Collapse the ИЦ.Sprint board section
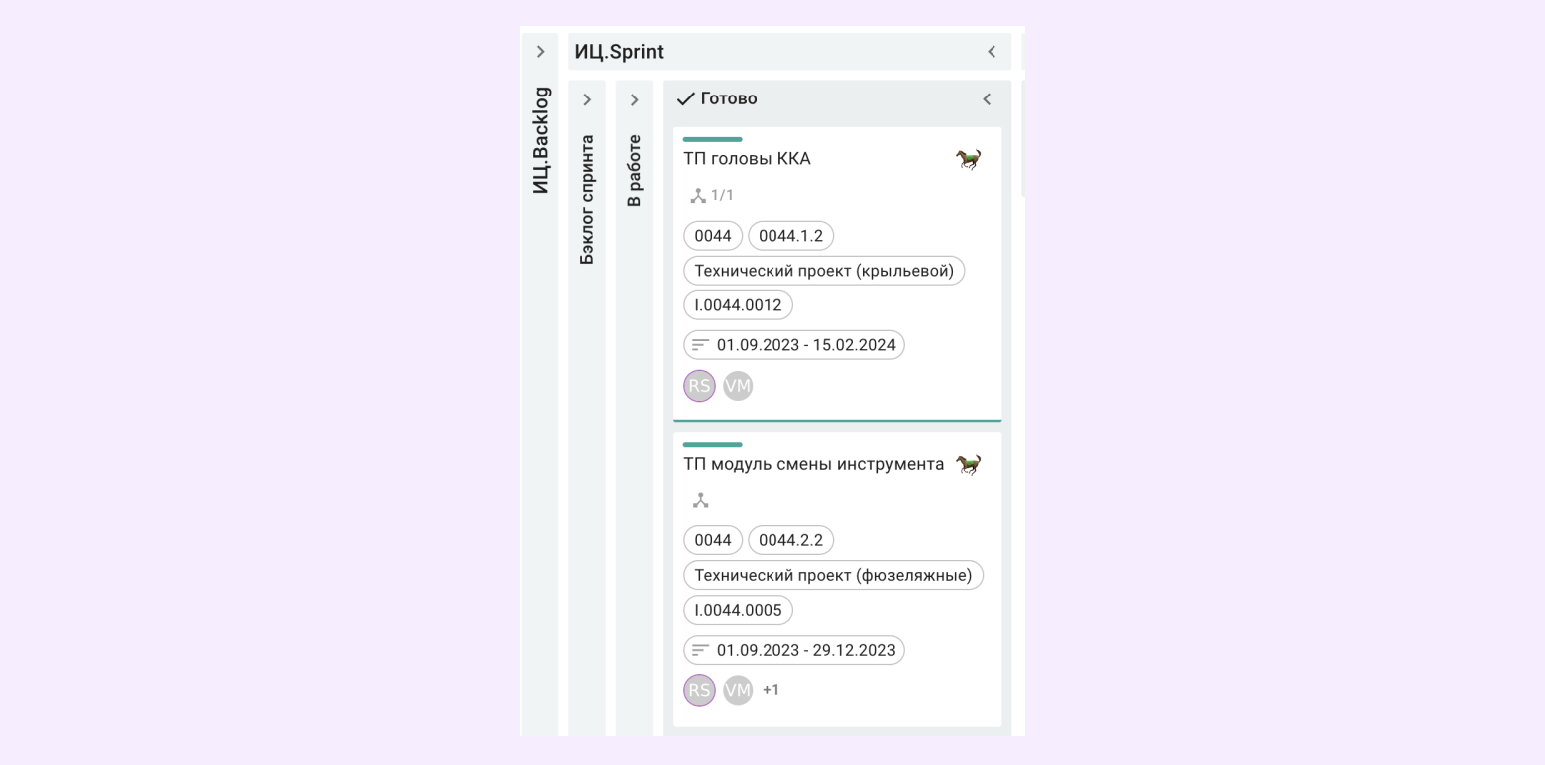 (992, 52)
